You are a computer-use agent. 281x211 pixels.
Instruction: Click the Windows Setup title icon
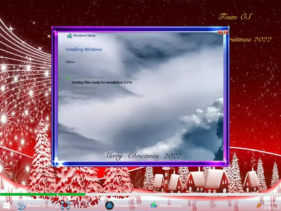coord(69,36)
